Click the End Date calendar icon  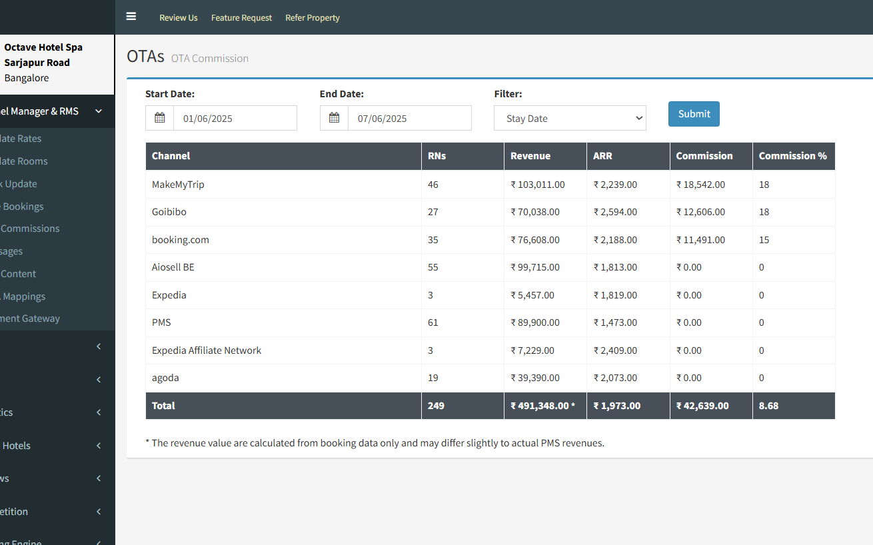point(335,118)
